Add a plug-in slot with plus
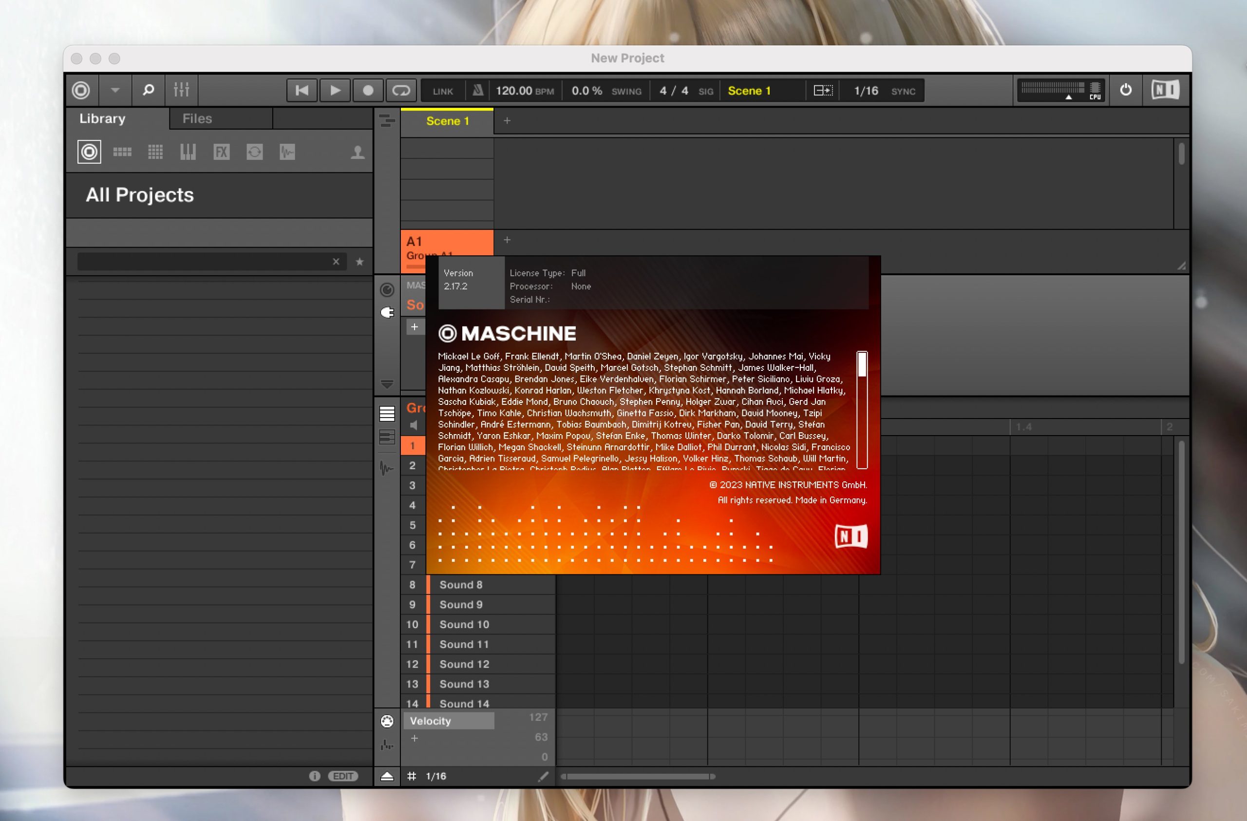Image resolution: width=1247 pixels, height=821 pixels. pyautogui.click(x=414, y=327)
